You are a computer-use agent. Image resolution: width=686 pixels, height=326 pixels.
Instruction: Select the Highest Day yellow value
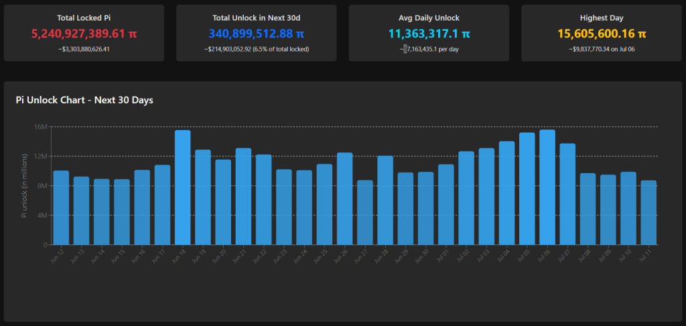point(602,33)
